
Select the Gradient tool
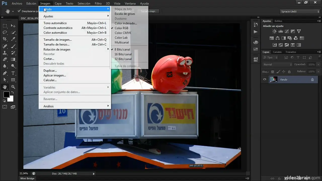pos(13,60)
